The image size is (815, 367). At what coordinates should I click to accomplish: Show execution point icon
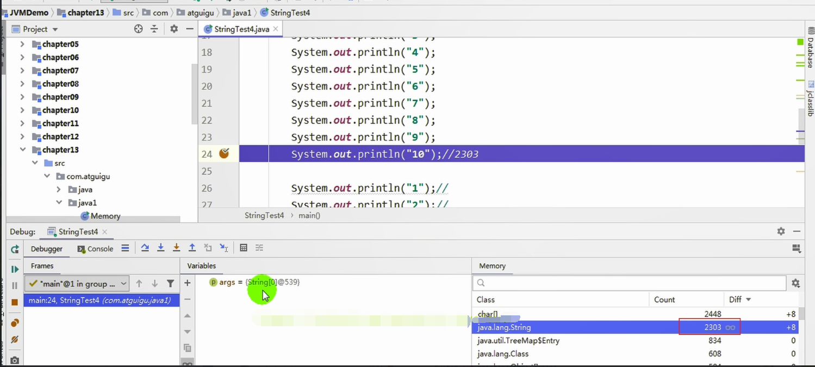[x=125, y=248]
